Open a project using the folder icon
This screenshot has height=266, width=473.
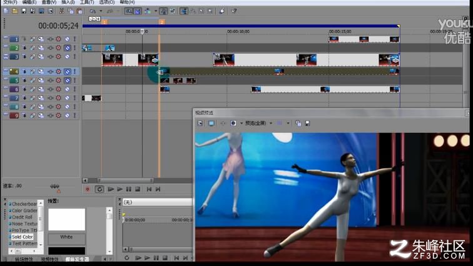point(15,11)
